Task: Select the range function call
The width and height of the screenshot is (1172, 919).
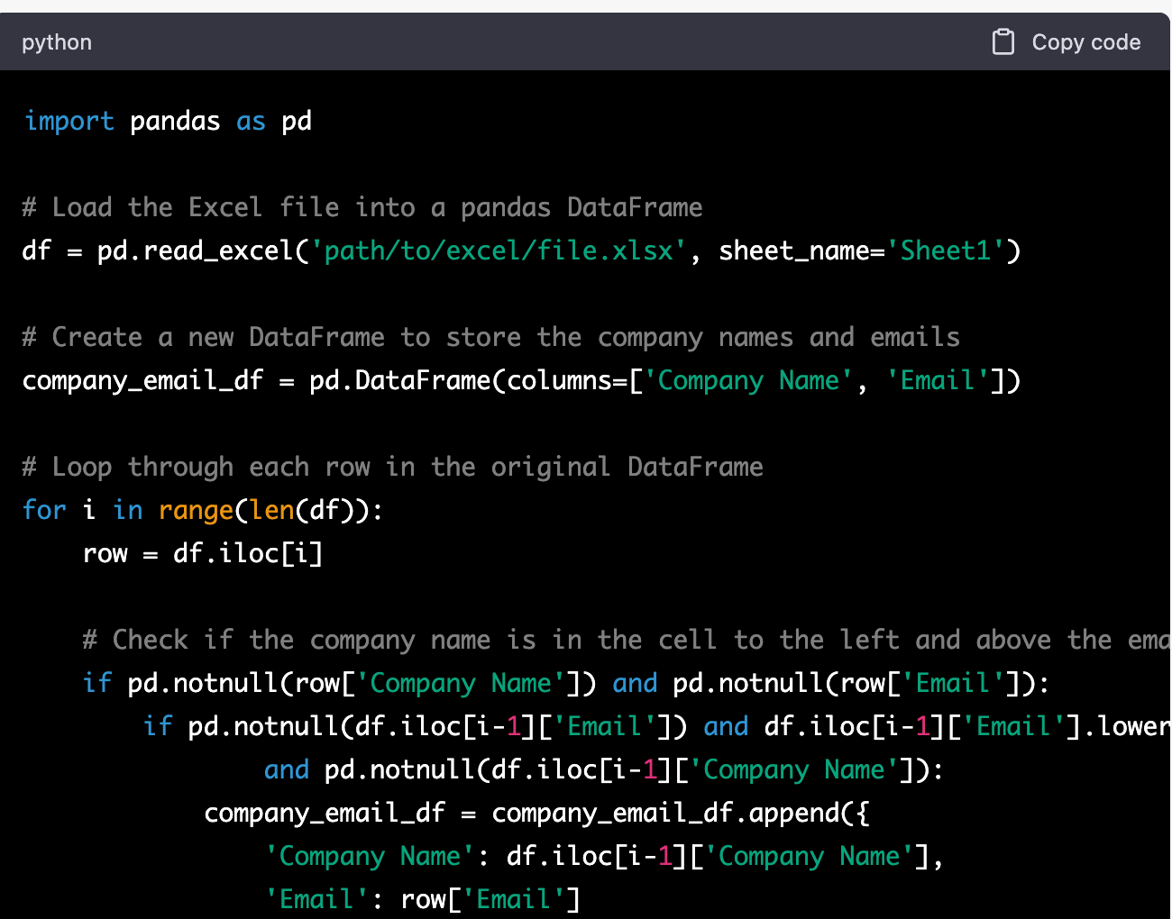Action: (x=197, y=509)
